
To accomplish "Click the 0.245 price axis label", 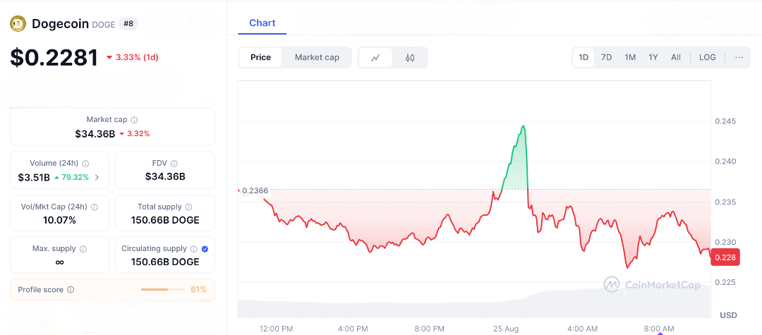I will [x=725, y=121].
